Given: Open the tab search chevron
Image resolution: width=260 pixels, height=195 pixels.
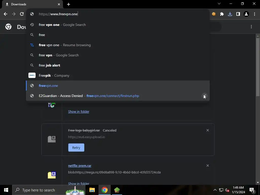Looking at the screenshot, I should (219, 4).
